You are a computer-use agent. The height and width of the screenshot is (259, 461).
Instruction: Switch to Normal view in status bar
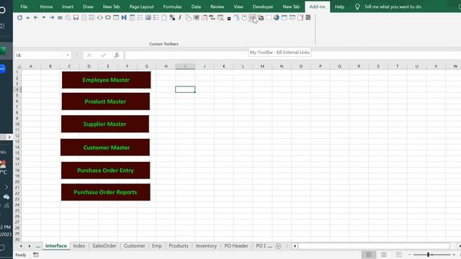point(368,255)
